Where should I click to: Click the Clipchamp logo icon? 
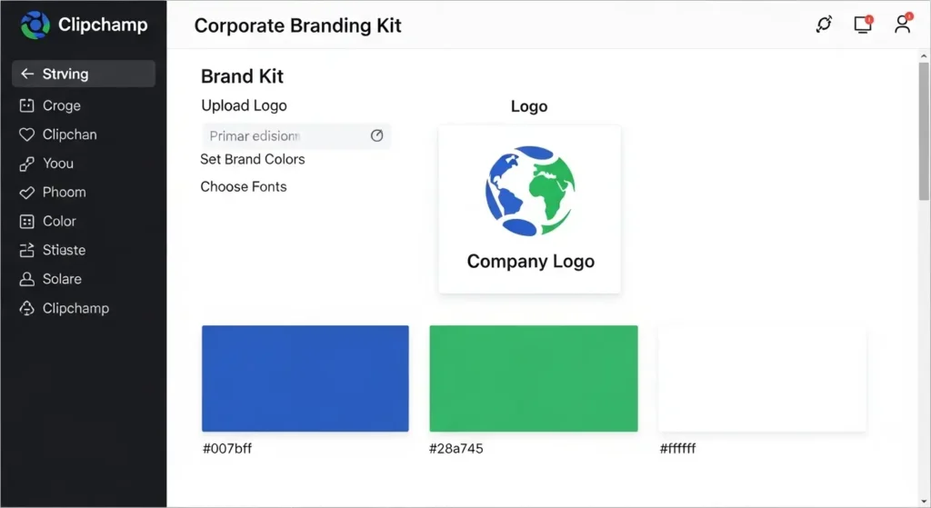35,25
